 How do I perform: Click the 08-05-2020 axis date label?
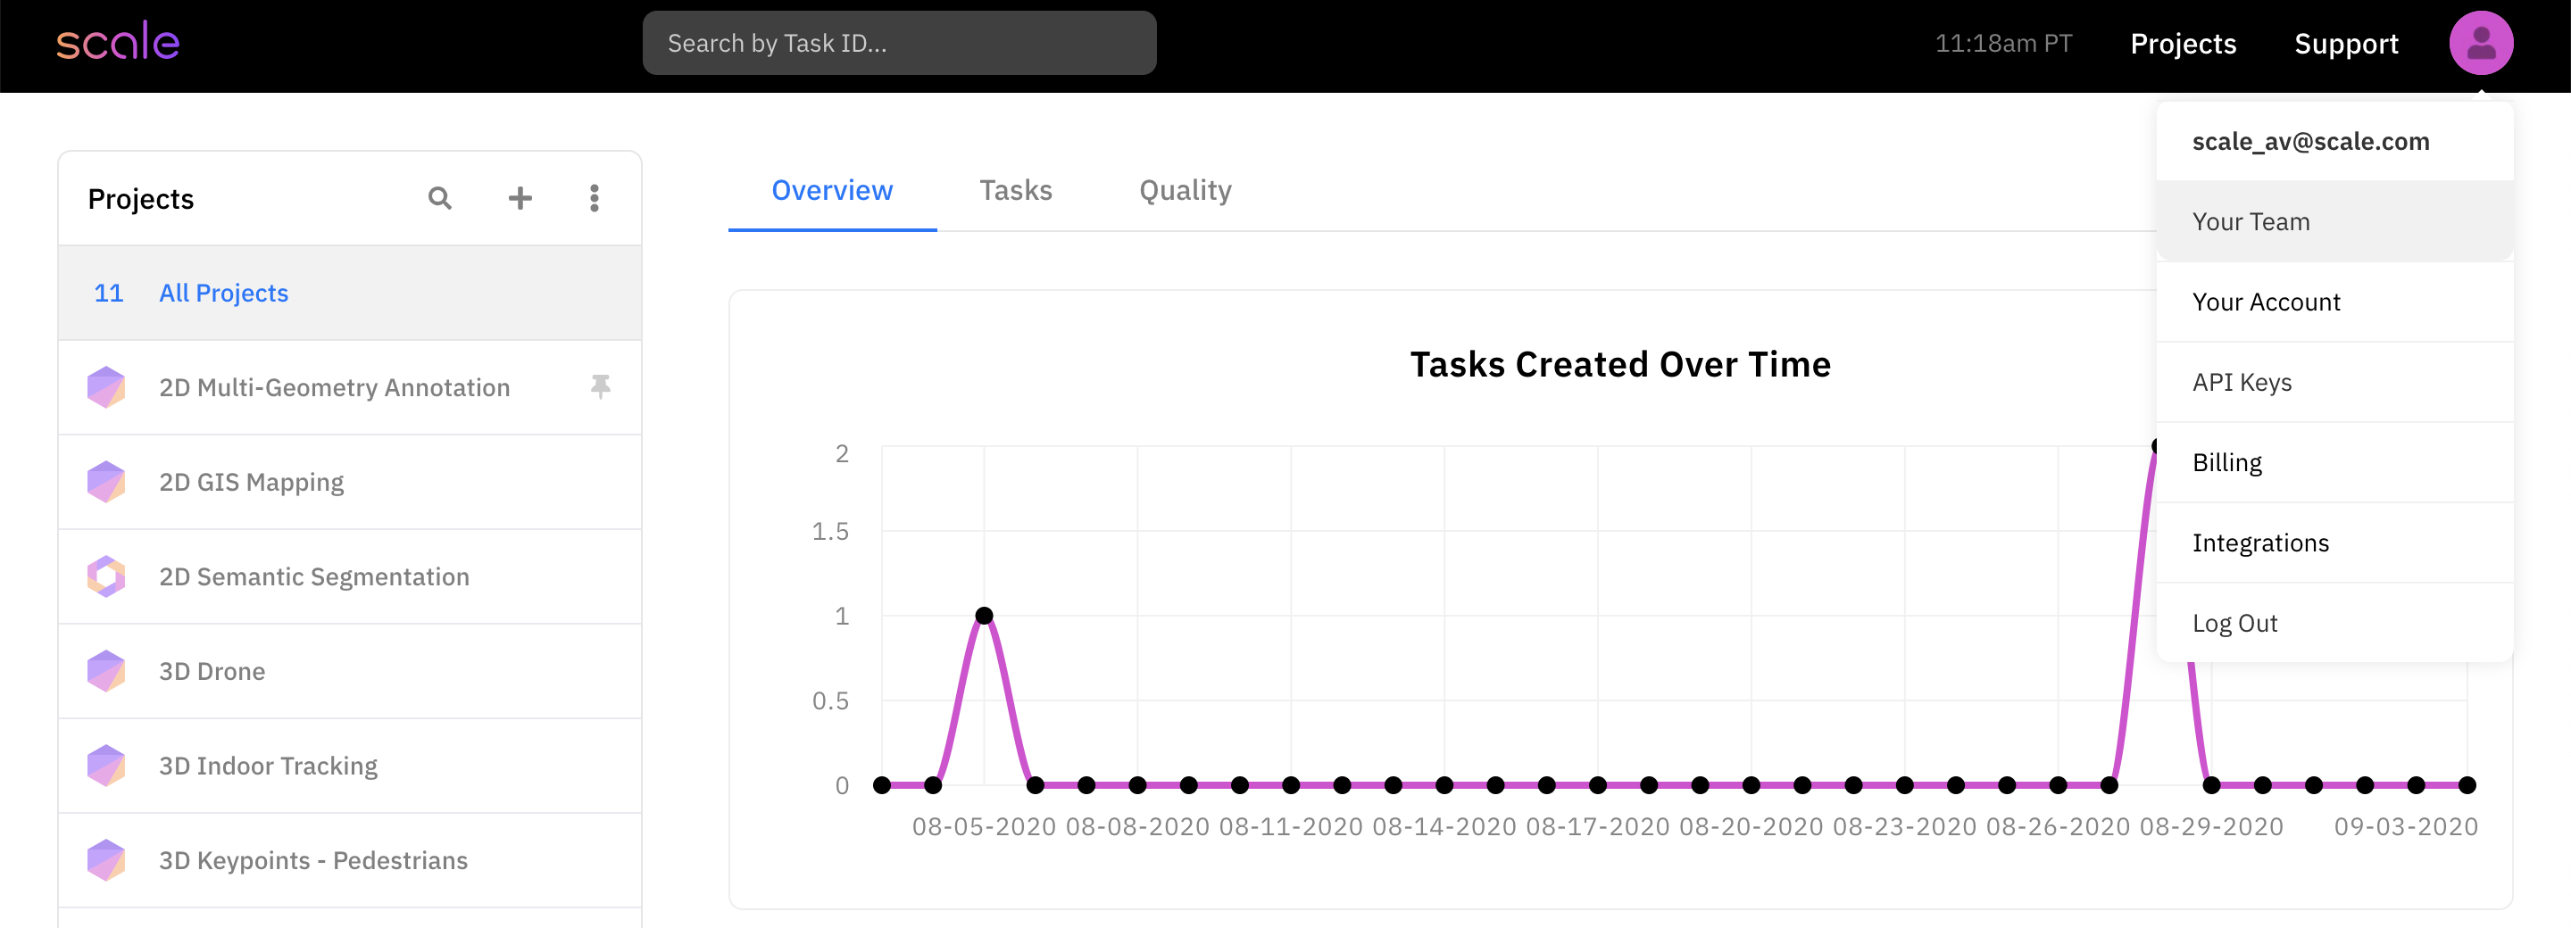click(x=984, y=827)
